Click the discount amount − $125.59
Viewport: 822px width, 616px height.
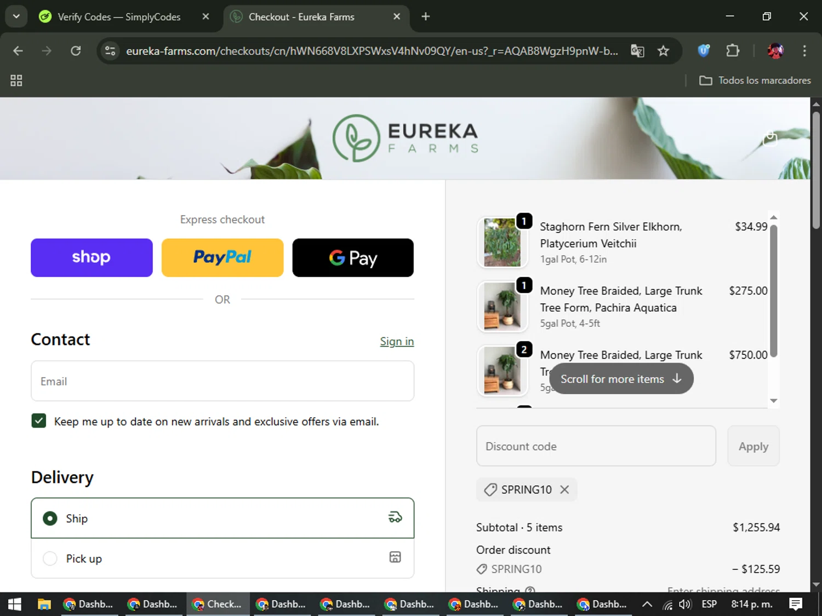756,569
